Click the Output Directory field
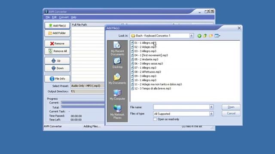The image size is (275, 154). click(x=88, y=91)
